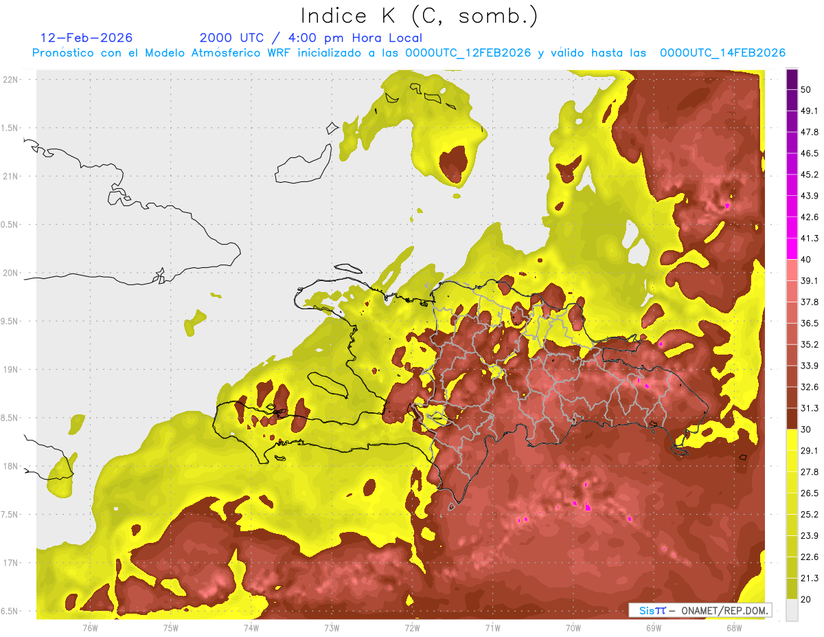Click the 71W longitude axis label
Image resolution: width=824 pixels, height=637 pixels.
pos(493,628)
